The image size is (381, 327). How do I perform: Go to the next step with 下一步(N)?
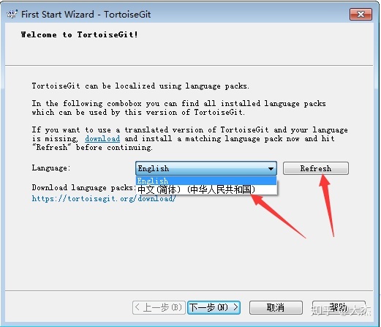tap(214, 307)
